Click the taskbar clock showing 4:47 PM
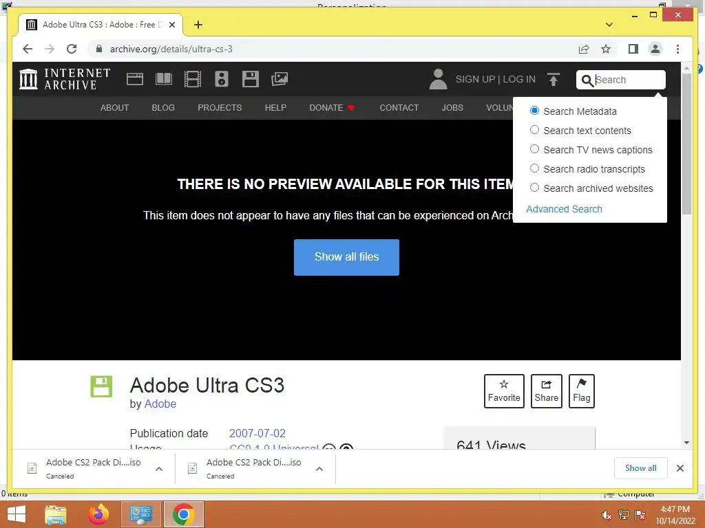The image size is (705, 528). coord(675,515)
